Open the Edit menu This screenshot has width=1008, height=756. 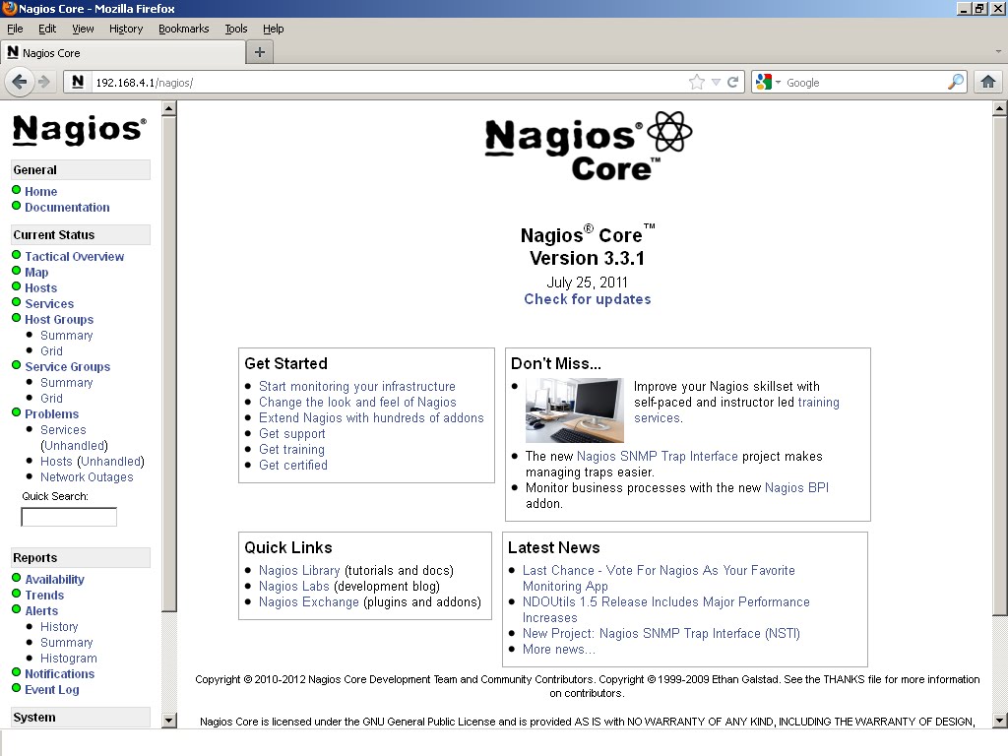click(47, 29)
